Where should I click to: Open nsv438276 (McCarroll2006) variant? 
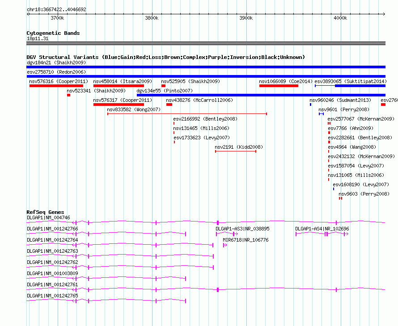click(199, 100)
